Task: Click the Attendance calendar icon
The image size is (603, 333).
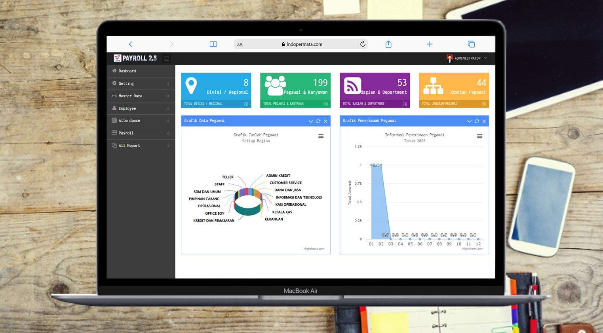Action: point(114,121)
